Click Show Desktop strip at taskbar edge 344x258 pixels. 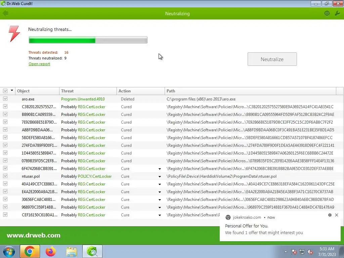(342, 251)
